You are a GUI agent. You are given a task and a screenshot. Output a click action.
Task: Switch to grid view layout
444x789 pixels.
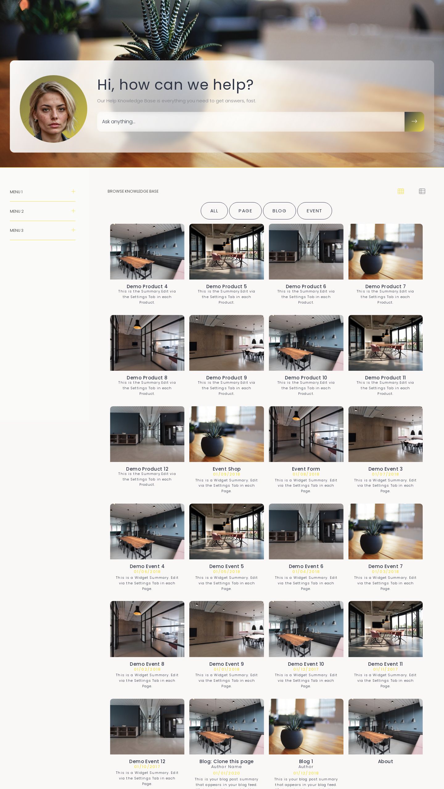pos(401,191)
